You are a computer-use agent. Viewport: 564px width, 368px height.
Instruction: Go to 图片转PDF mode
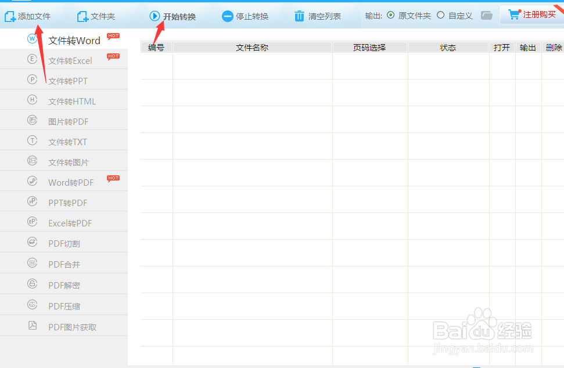(x=64, y=120)
